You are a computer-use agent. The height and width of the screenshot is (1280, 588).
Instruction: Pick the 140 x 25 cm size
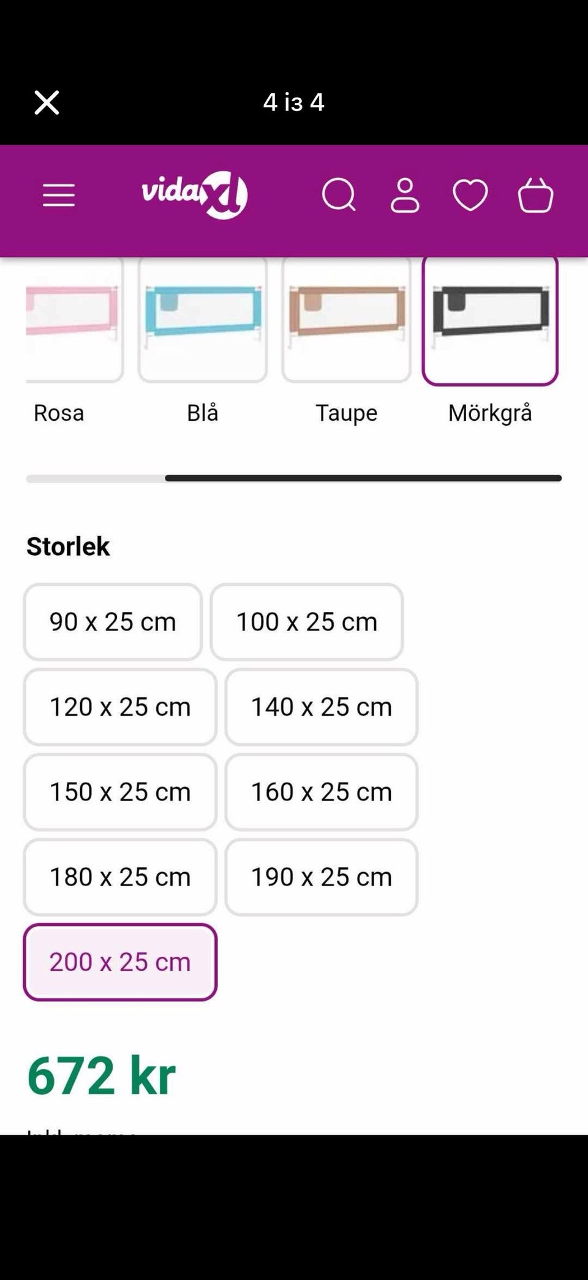321,707
